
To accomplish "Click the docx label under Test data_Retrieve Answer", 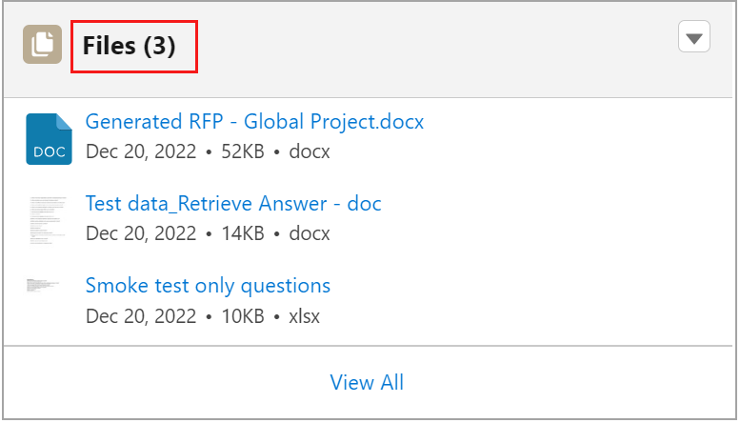I will tap(310, 233).
